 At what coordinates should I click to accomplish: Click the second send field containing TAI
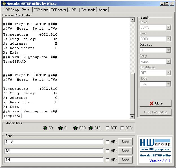tap(54, 151)
